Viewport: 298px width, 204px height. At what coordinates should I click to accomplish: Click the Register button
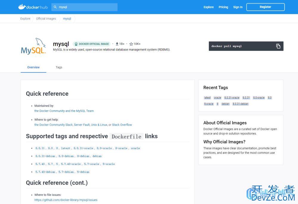coord(266,7)
